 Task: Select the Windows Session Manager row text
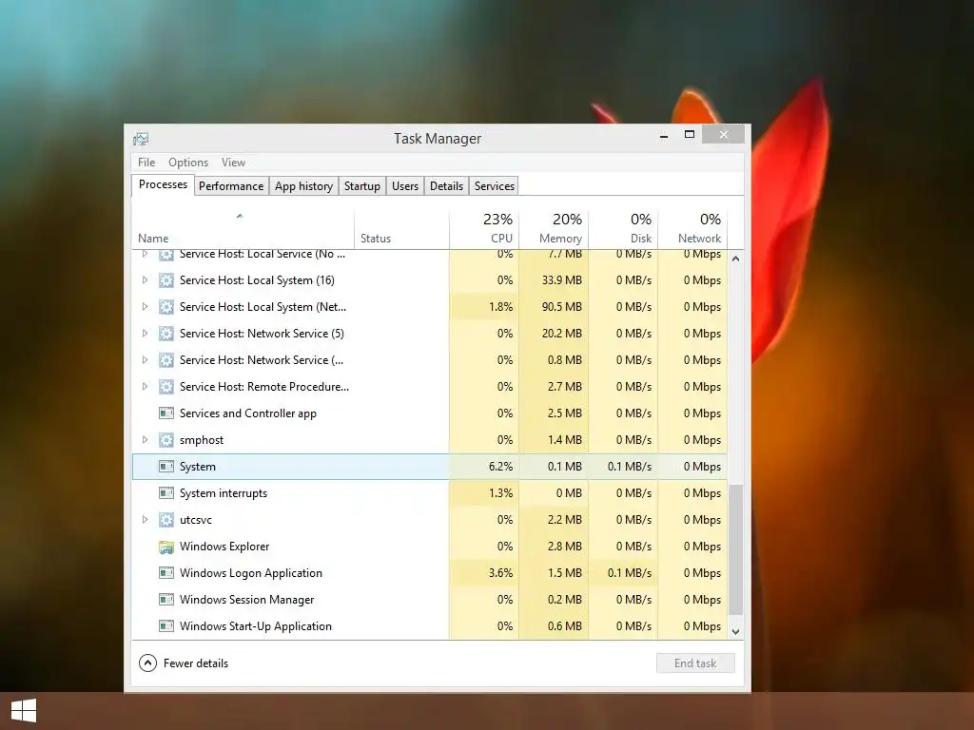(x=246, y=600)
